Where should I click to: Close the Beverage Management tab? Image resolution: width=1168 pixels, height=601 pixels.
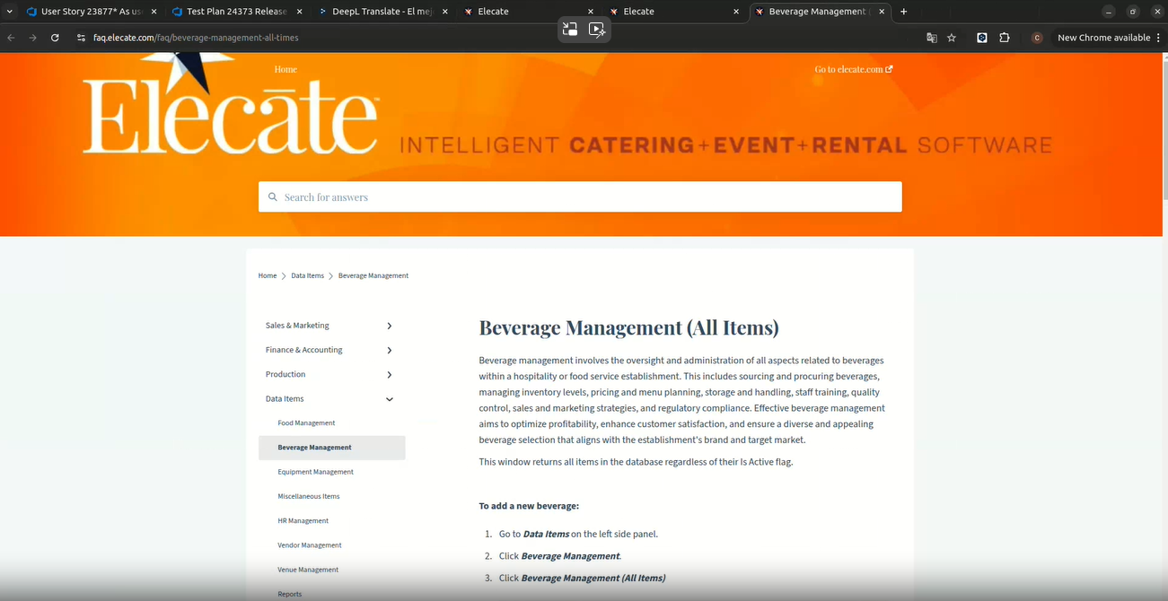pyautogui.click(x=881, y=12)
